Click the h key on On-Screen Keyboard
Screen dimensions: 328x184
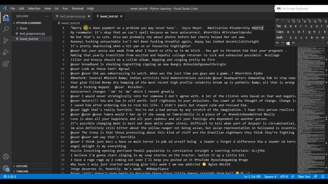[314, 32]
